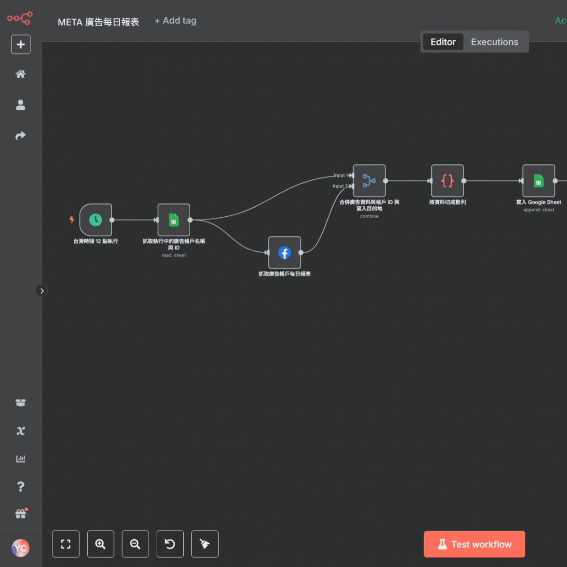Click the Test workflow button
The width and height of the screenshot is (567, 567).
point(474,544)
